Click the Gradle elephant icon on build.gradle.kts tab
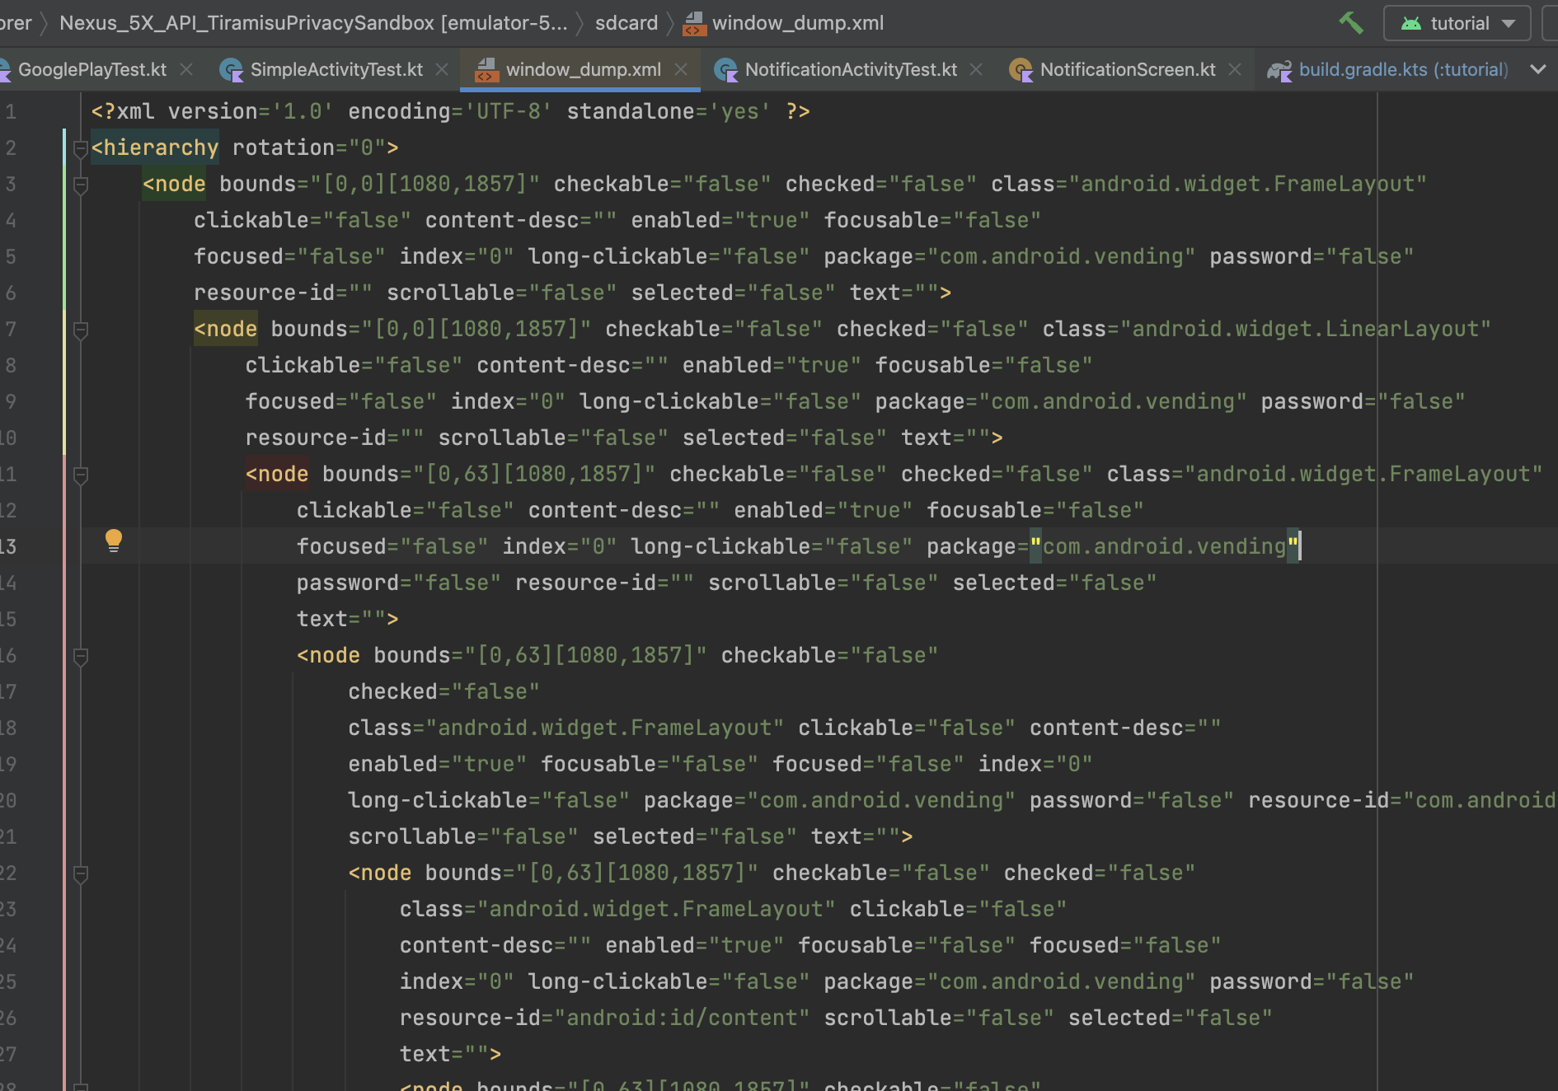Viewport: 1558px width, 1091px height. pyautogui.click(x=1279, y=71)
